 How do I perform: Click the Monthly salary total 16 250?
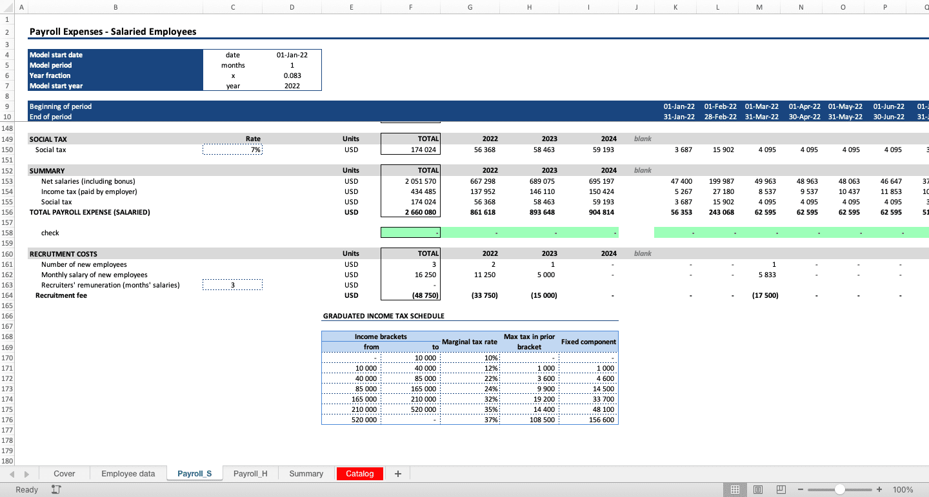pos(410,275)
